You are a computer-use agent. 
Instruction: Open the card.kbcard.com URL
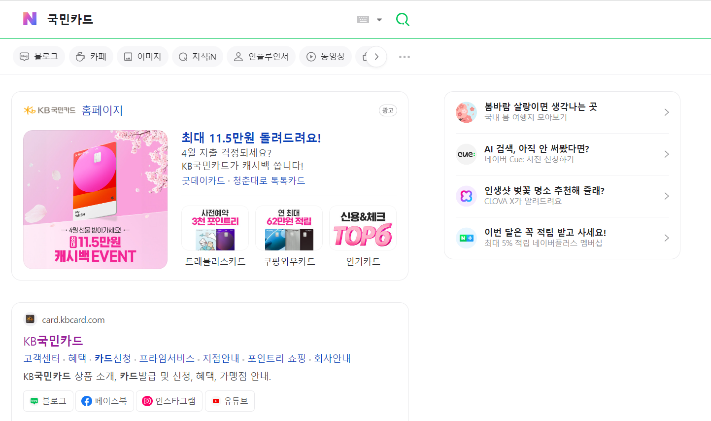point(73,320)
